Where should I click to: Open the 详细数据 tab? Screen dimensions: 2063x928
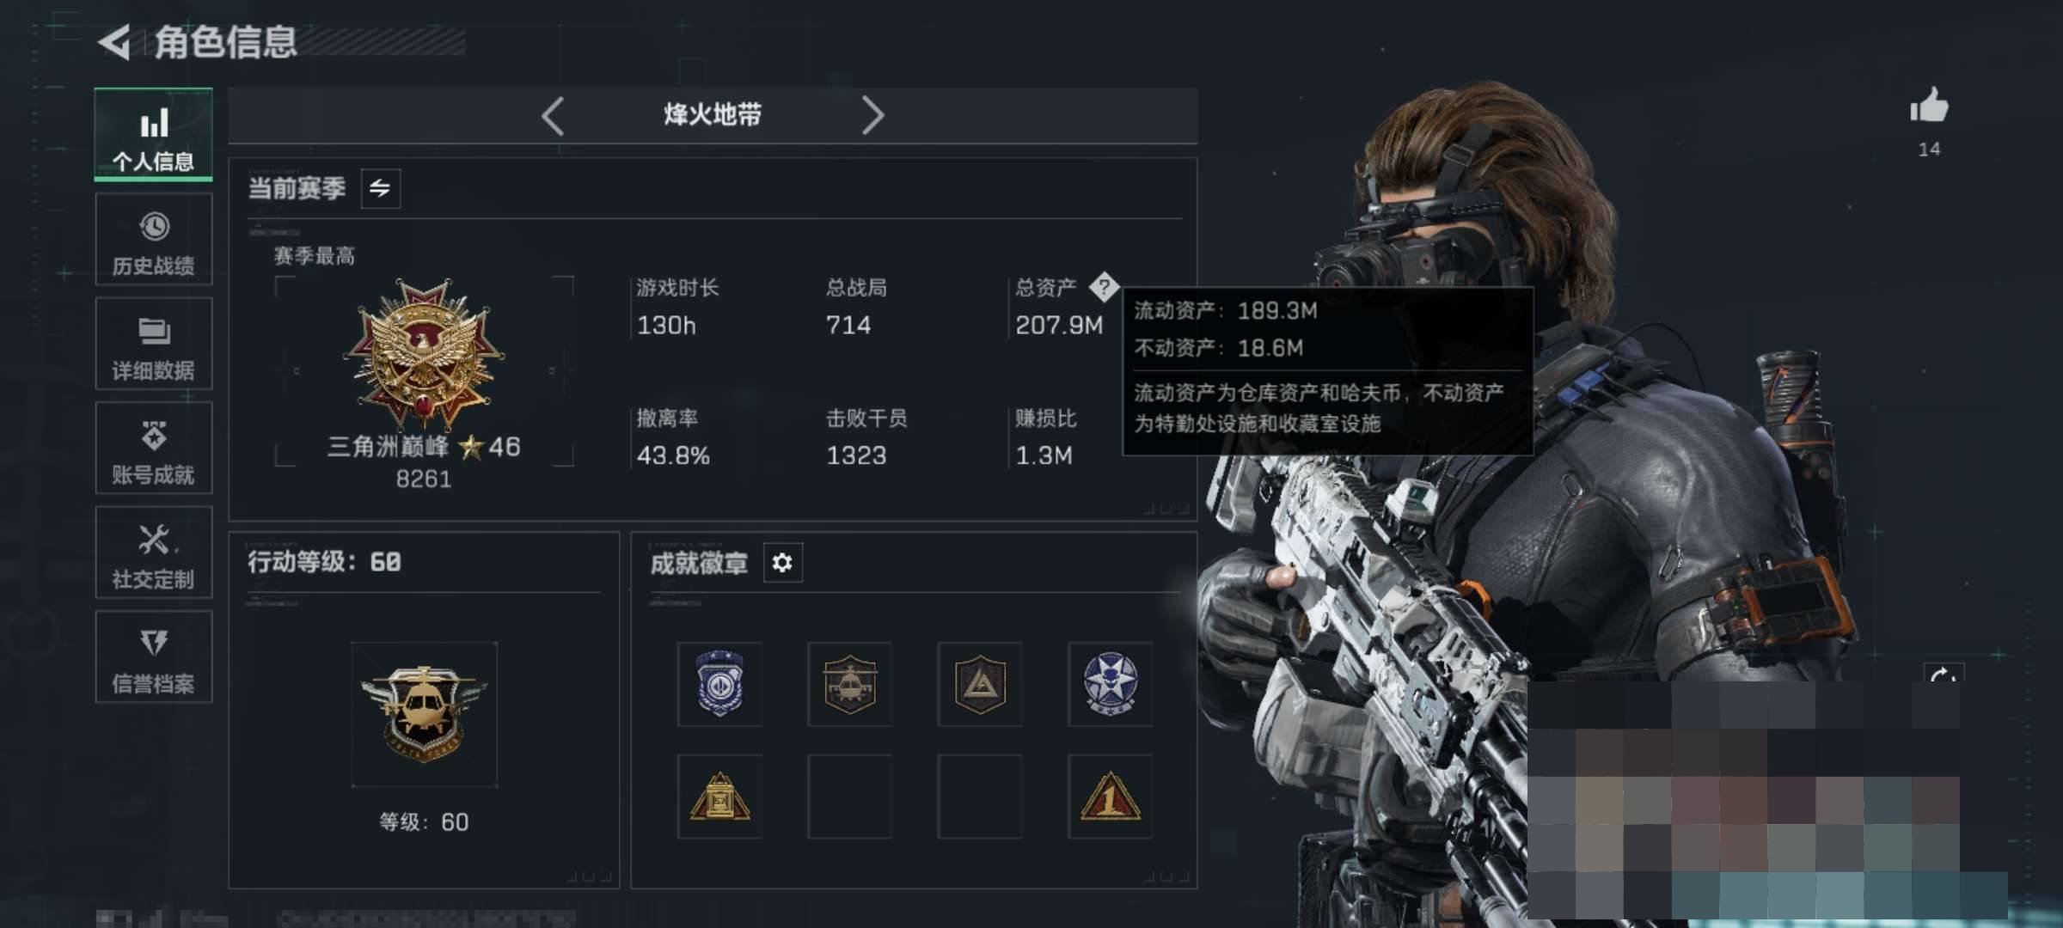(154, 344)
